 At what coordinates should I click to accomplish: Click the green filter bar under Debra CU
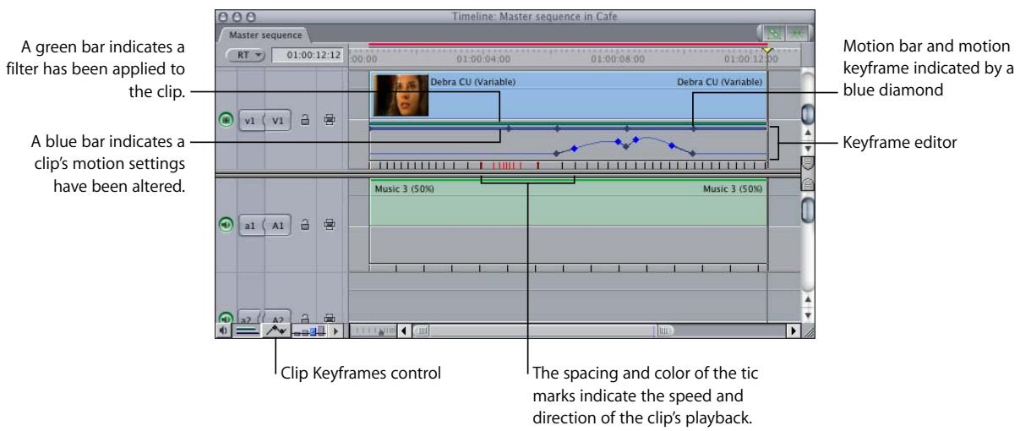[x=568, y=124]
